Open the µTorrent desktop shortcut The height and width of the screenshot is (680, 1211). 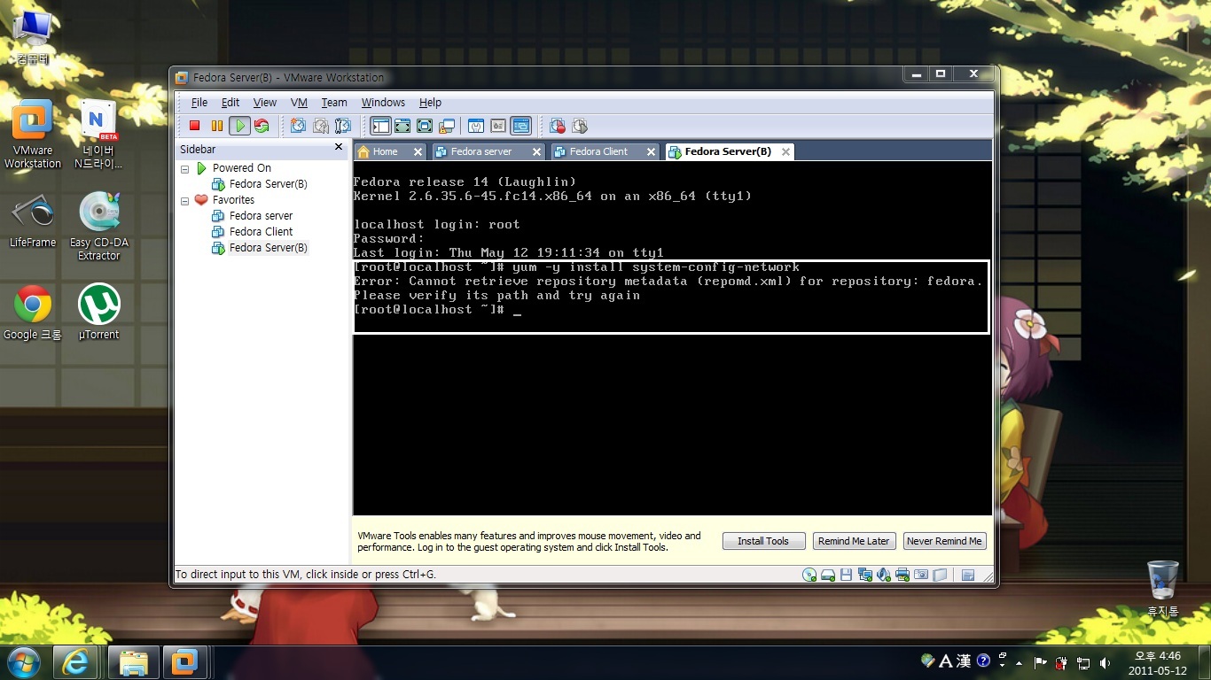pos(98,312)
